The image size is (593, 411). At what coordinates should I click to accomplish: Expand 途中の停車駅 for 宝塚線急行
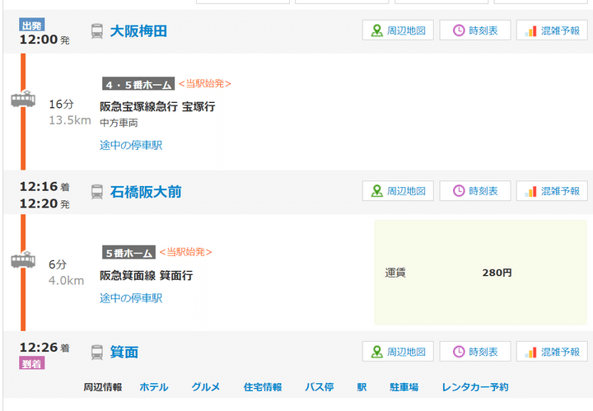tap(131, 145)
